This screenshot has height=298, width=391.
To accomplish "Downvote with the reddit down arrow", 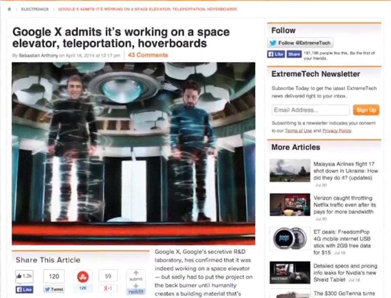I will coord(136,286).
